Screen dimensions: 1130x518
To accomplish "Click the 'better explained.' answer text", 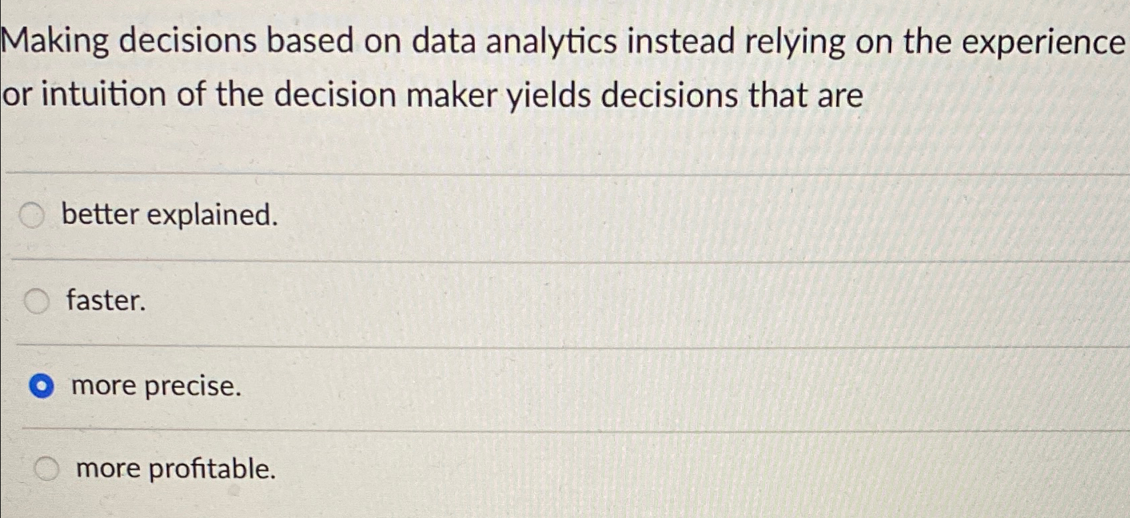I will (169, 215).
